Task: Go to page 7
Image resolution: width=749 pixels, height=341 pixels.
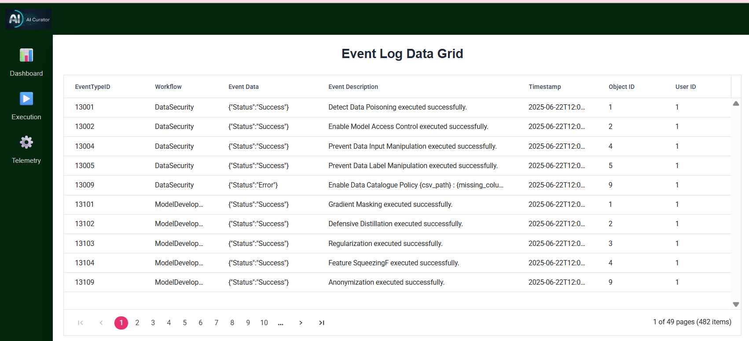Action: coord(217,323)
